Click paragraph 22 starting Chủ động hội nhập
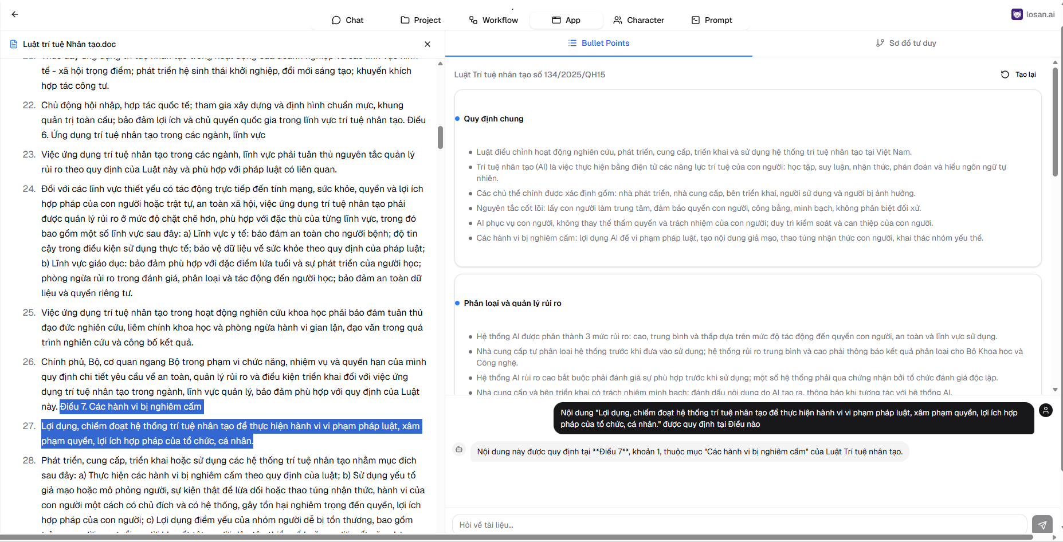The width and height of the screenshot is (1063, 542). point(233,120)
